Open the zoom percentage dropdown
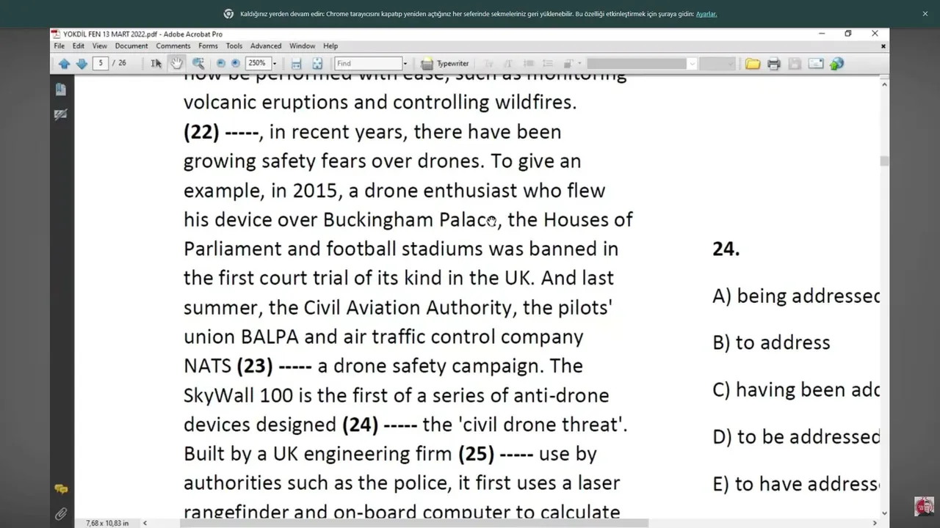The width and height of the screenshot is (940, 528). tap(275, 64)
